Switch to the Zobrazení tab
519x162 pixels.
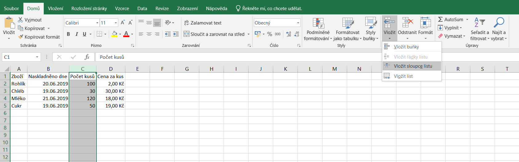tap(187, 9)
